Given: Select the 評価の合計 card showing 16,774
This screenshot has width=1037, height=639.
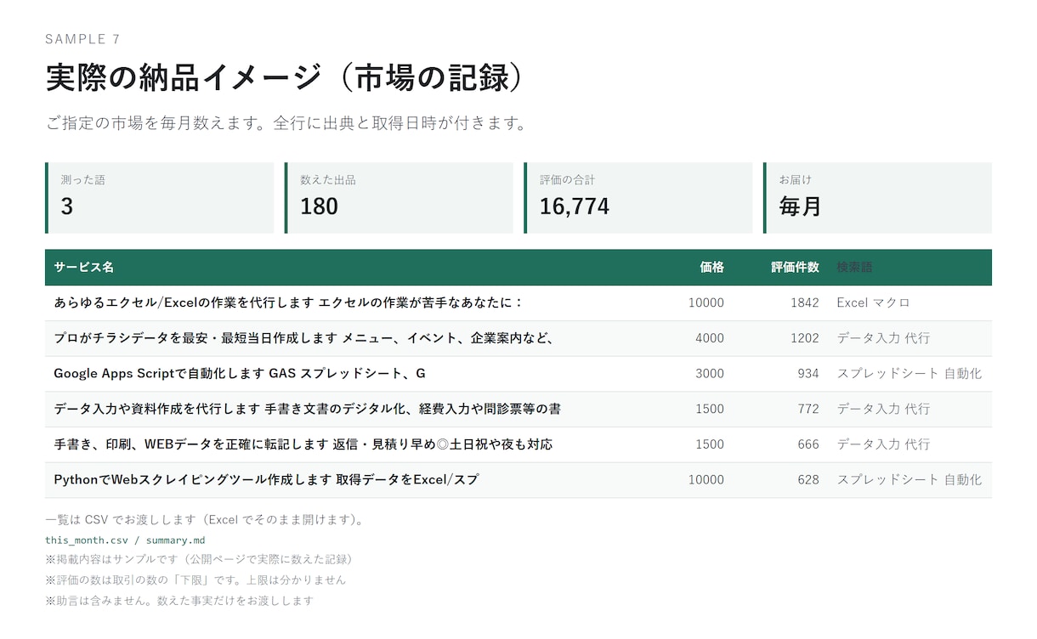Looking at the screenshot, I should click(638, 198).
